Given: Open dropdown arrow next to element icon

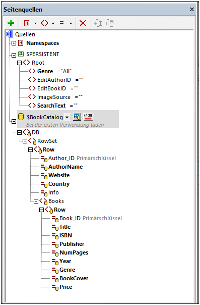Looking at the screenshot, I should [x=53, y=24].
